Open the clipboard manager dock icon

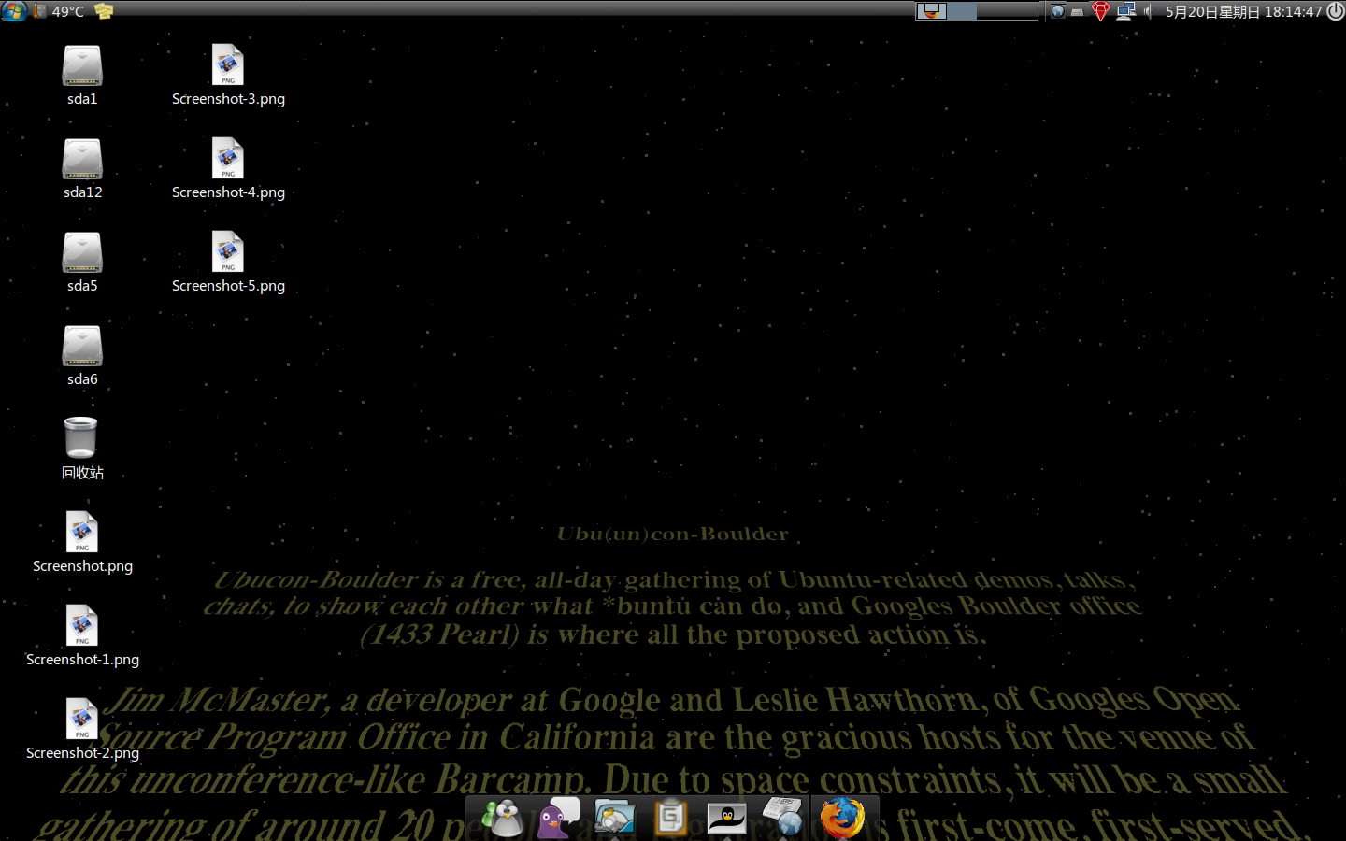pyautogui.click(x=670, y=818)
